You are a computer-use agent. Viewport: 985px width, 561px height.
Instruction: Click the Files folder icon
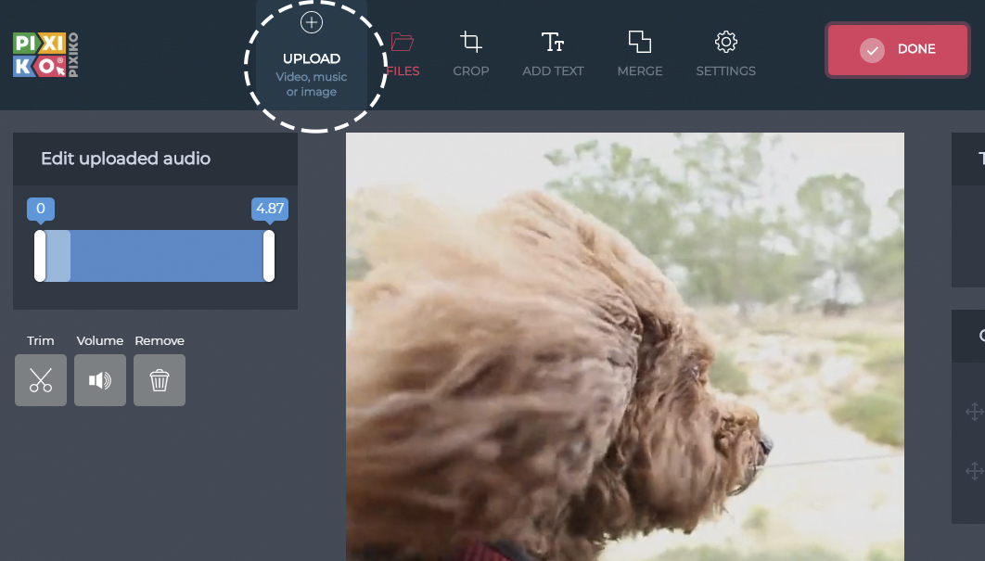402,42
